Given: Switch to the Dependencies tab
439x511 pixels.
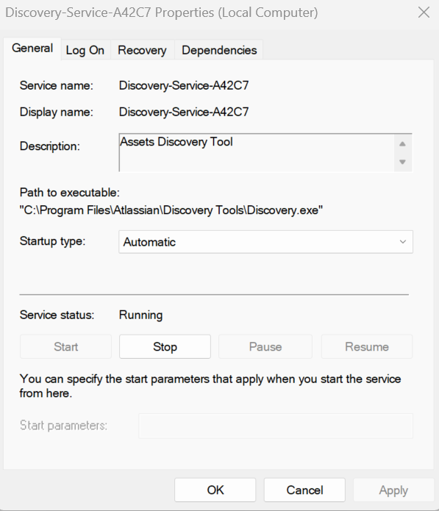Looking at the screenshot, I should click(219, 50).
